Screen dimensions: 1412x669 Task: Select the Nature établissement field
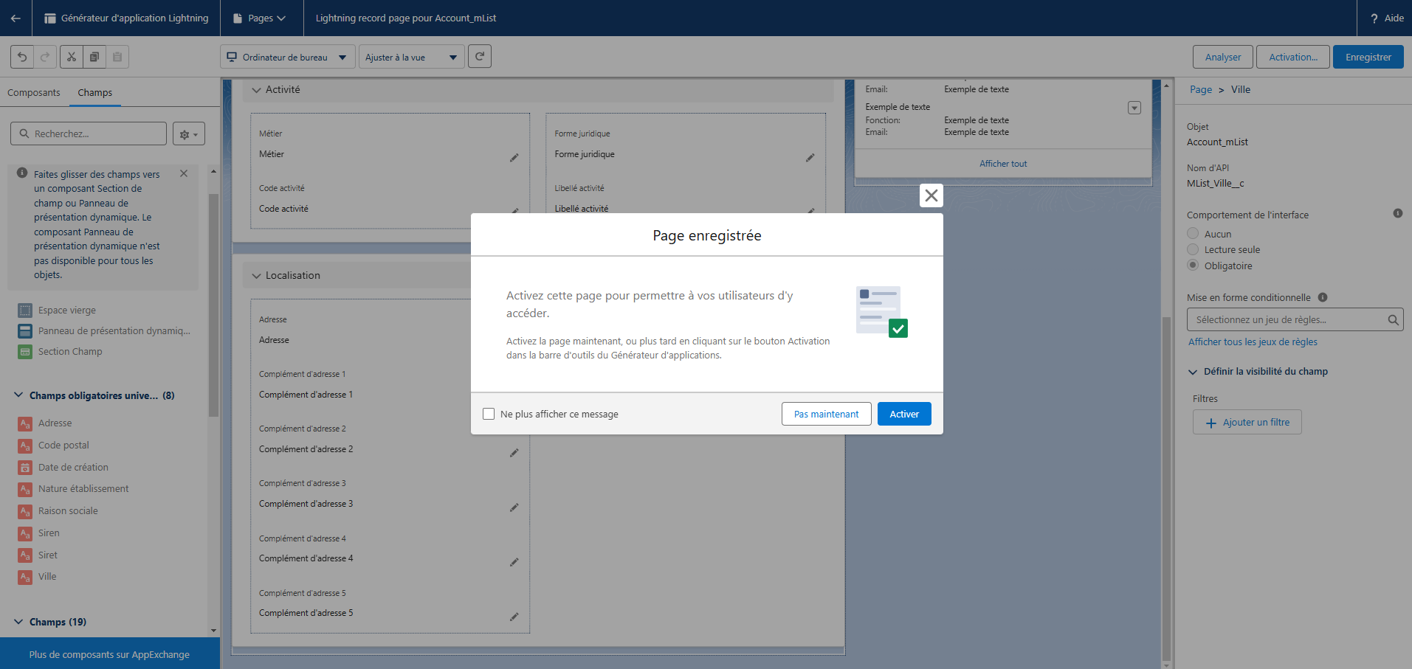tap(83, 489)
